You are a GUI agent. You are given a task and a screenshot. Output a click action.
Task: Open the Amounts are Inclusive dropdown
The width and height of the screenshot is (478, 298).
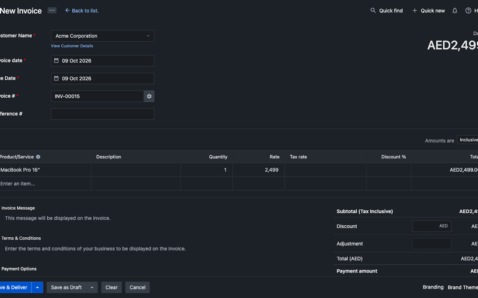click(467, 140)
